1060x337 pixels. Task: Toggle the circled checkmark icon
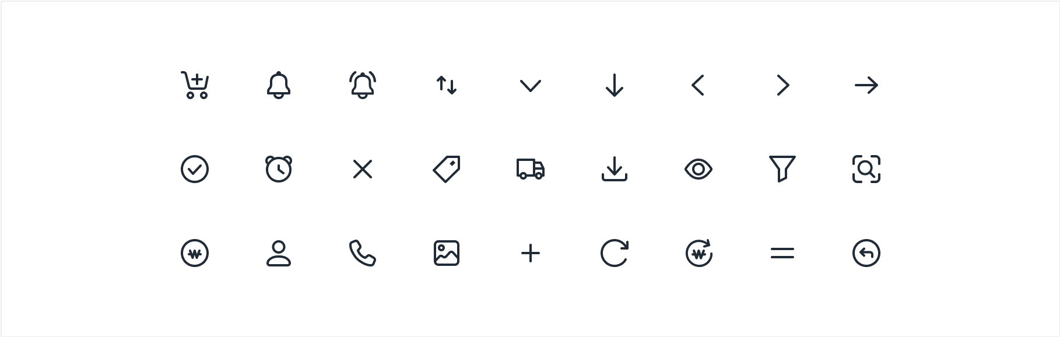(x=195, y=169)
